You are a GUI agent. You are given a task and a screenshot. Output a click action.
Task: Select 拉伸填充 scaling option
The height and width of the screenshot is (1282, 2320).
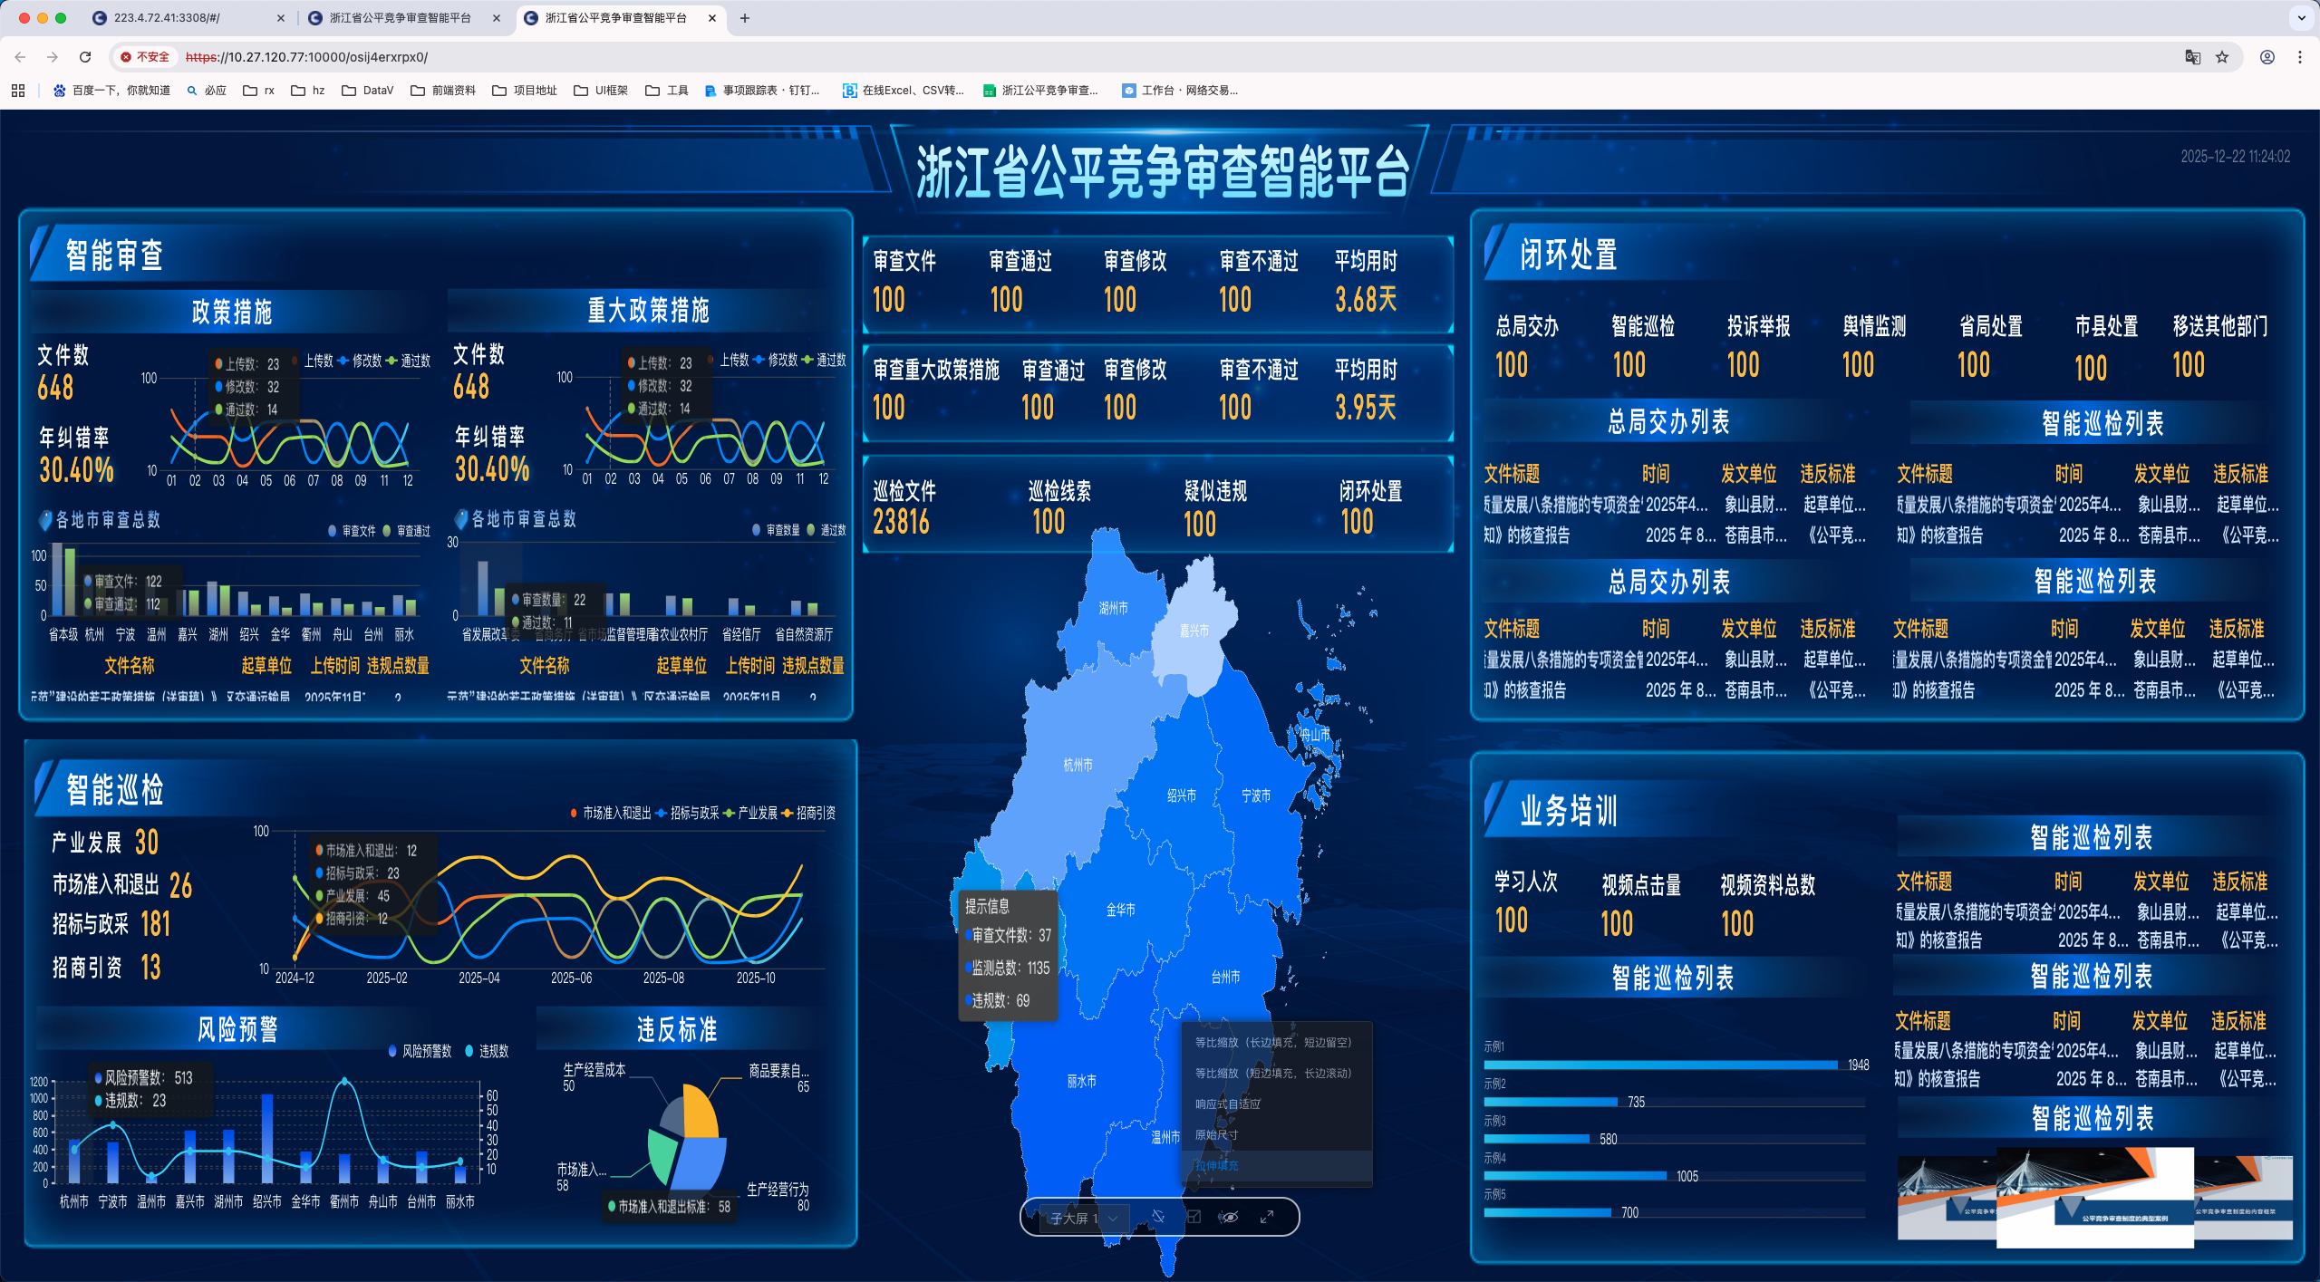coord(1216,1165)
